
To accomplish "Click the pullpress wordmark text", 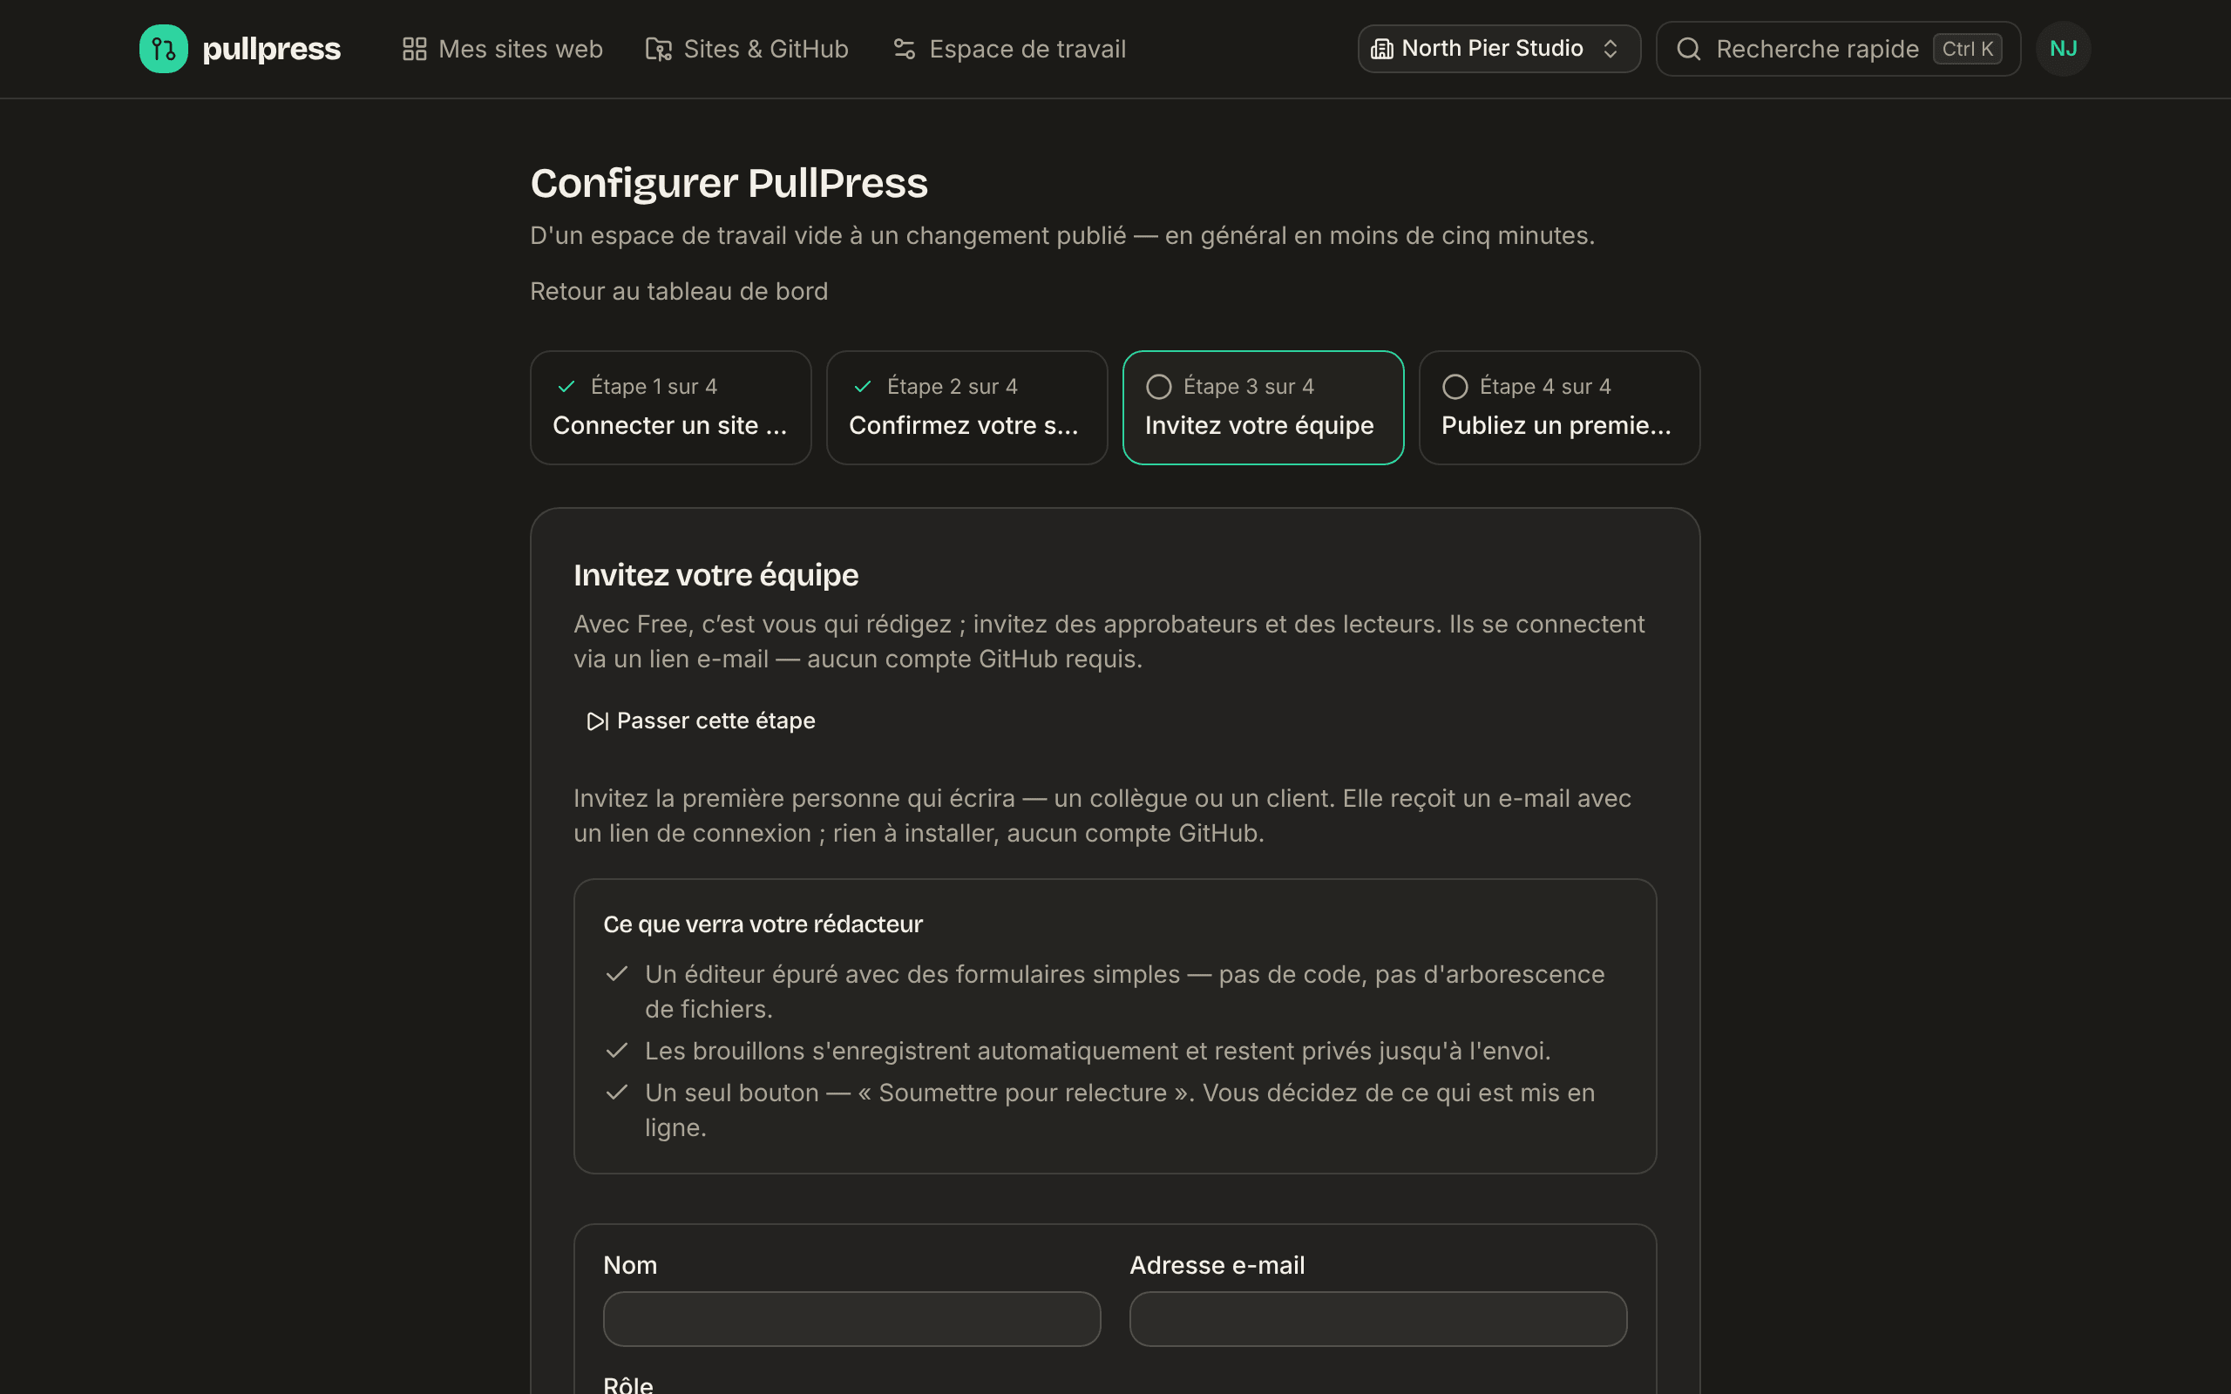I will [x=271, y=49].
